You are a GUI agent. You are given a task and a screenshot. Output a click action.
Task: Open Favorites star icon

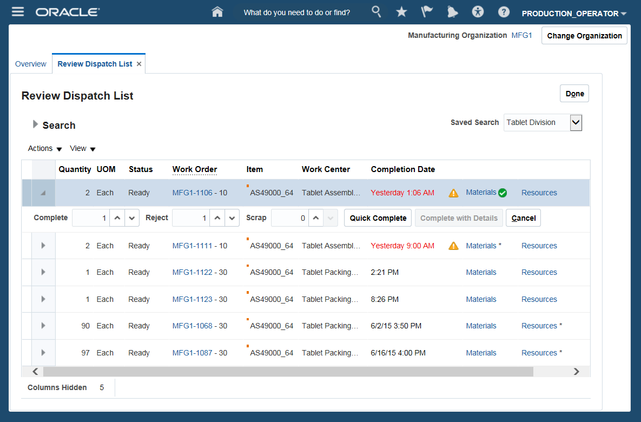click(401, 12)
